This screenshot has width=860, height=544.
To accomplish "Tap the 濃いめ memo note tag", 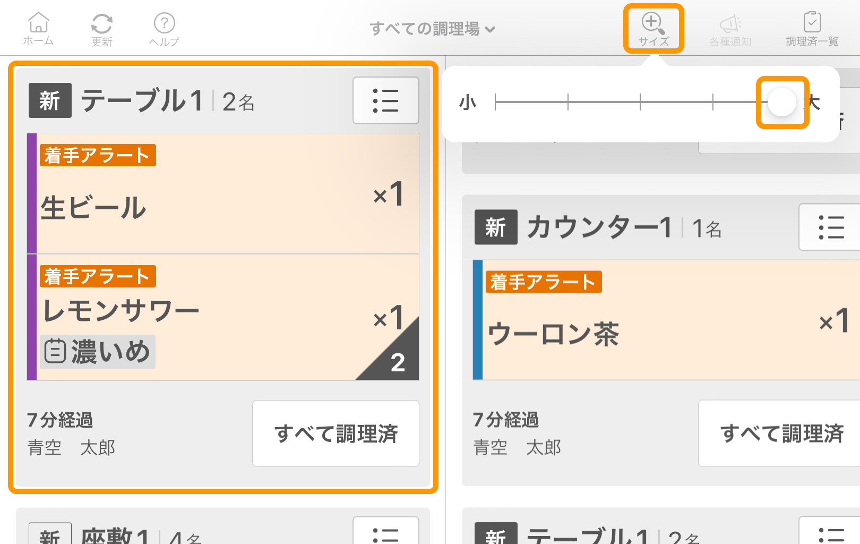I will point(98,352).
